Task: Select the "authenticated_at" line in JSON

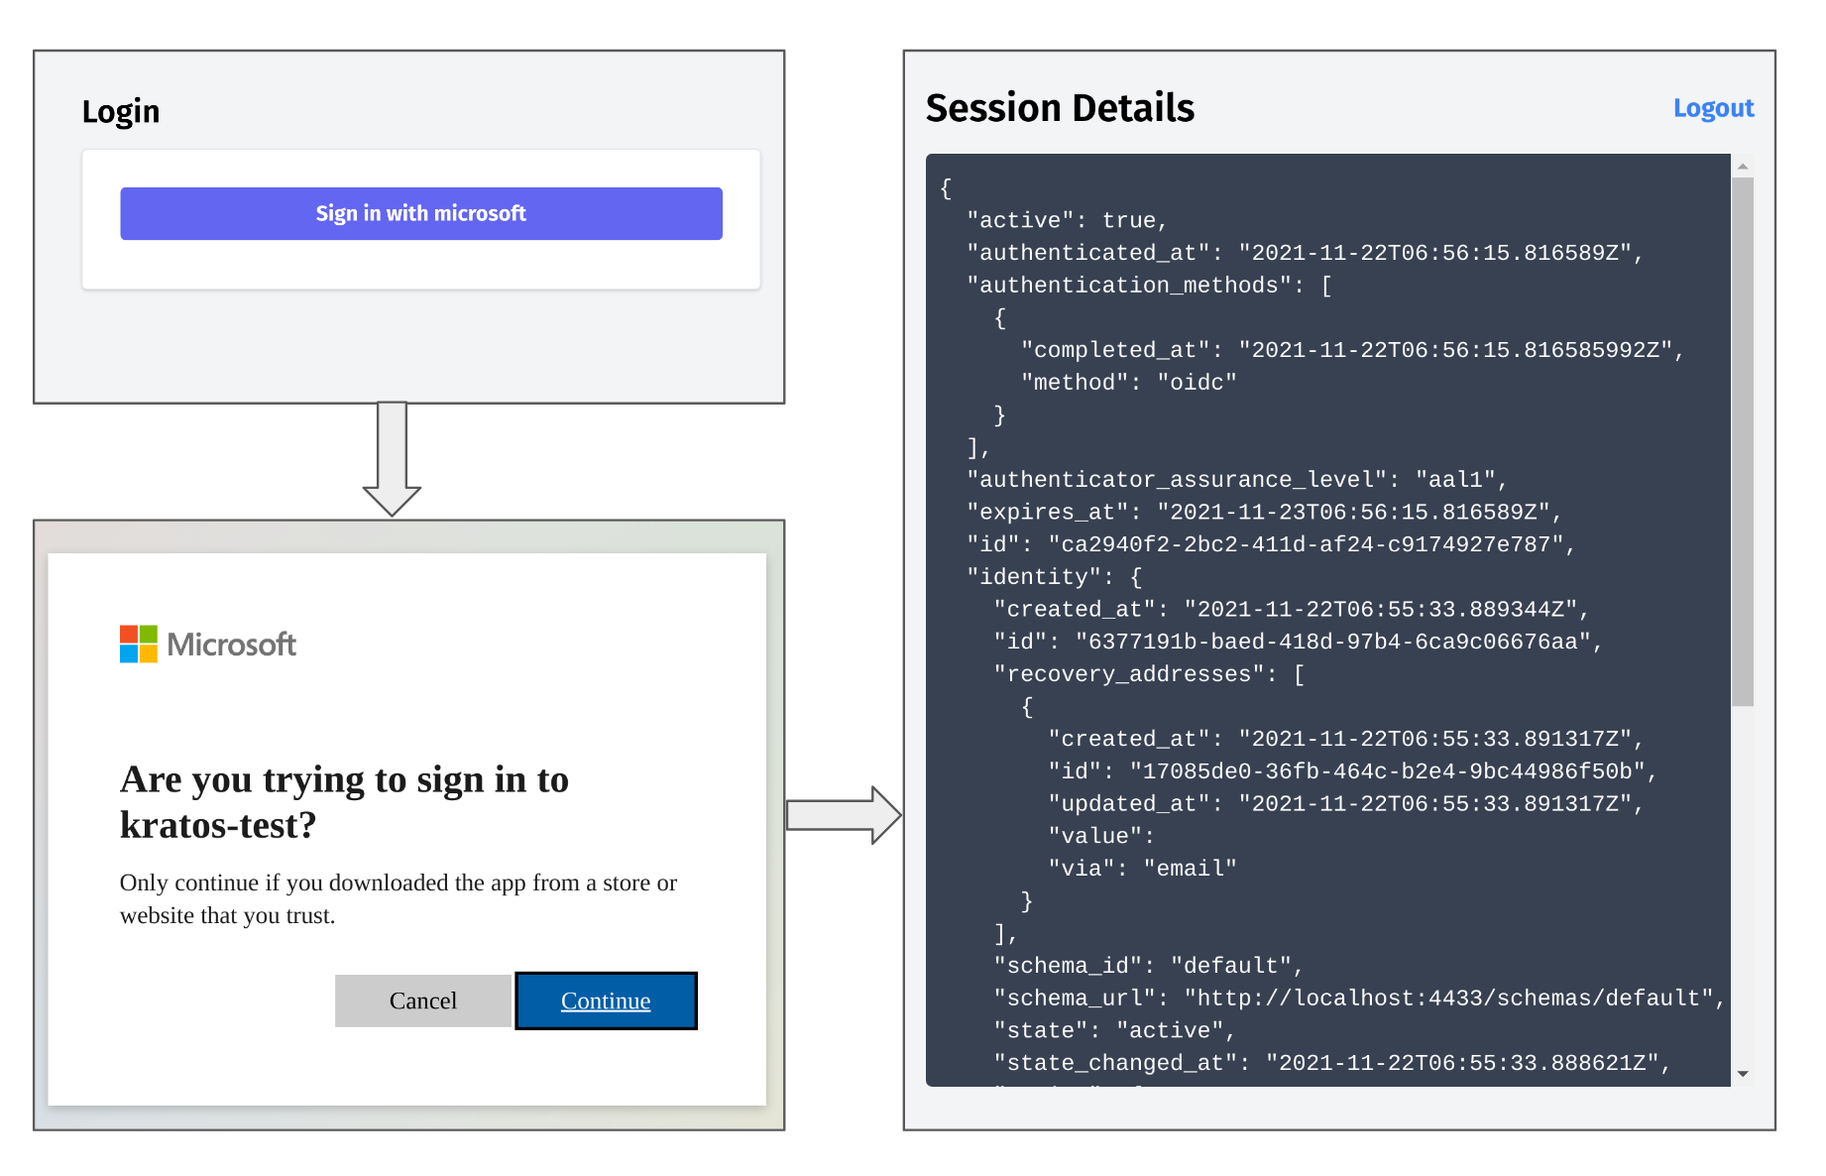Action: click(1305, 253)
